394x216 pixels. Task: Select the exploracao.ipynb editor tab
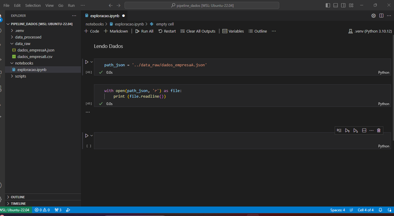pos(105,16)
